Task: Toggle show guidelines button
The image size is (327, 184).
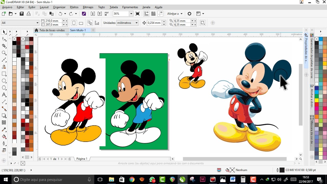Action: click(160, 14)
